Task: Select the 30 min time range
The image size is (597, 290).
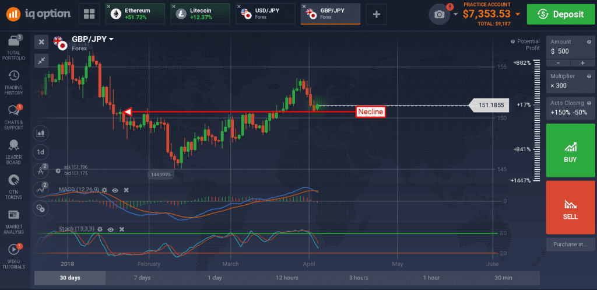Action: 503,278
